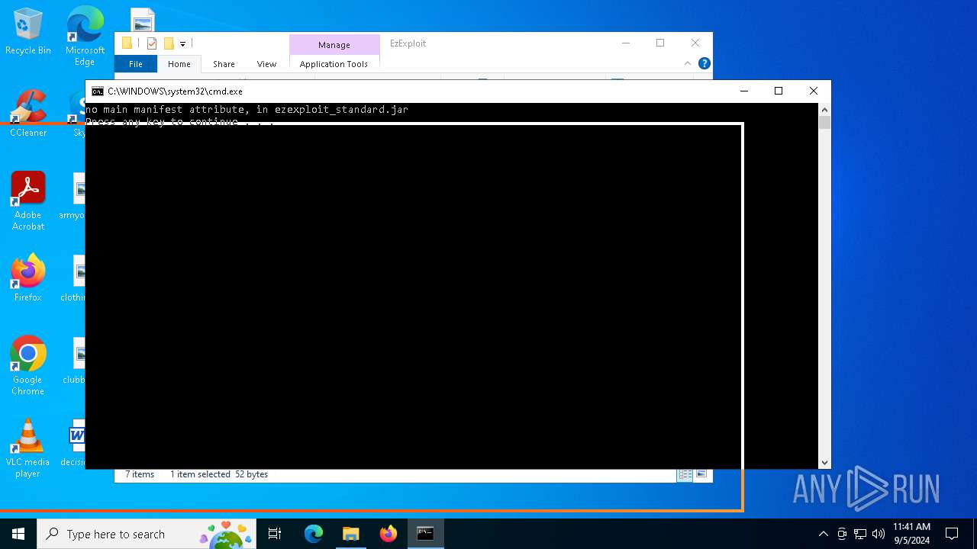This screenshot has height=549, width=977.
Task: Open the File Explorer folder system icon
Action: coord(127,43)
